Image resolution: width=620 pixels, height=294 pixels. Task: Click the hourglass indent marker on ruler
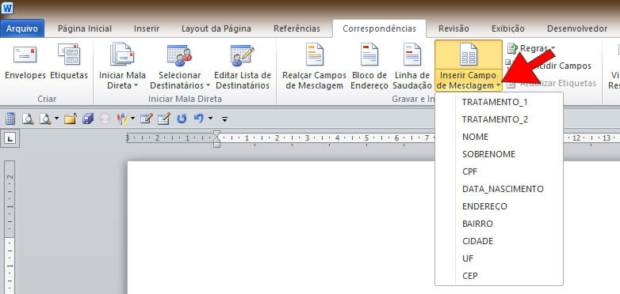click(x=216, y=138)
